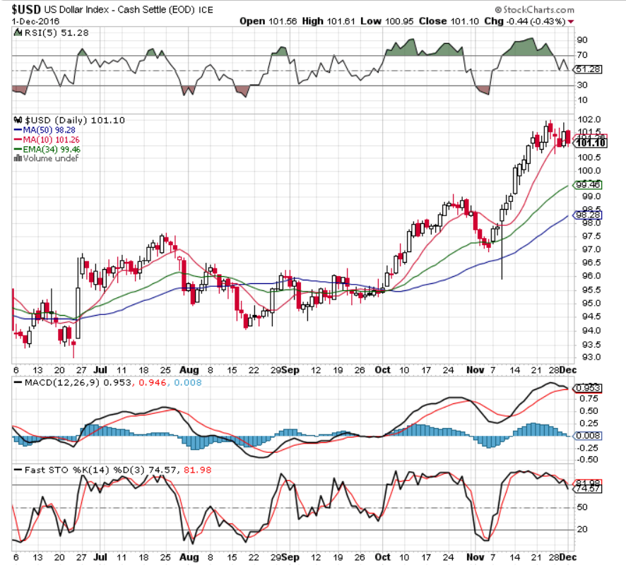Viewport: 626px width, 570px height.
Task: Click the volume bars icon in legend
Action: (x=18, y=158)
